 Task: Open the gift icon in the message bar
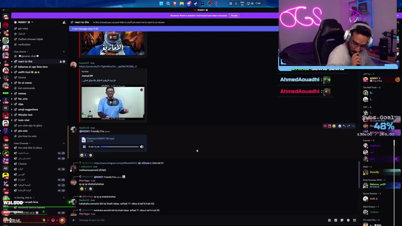329,220
